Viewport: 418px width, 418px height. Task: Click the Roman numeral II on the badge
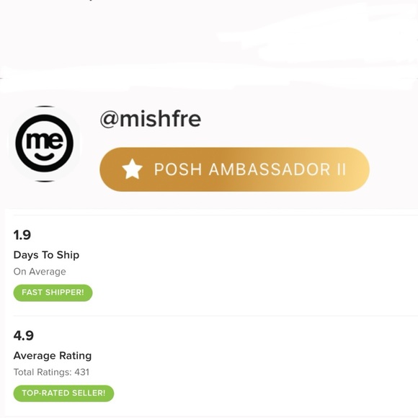pyautogui.click(x=341, y=169)
